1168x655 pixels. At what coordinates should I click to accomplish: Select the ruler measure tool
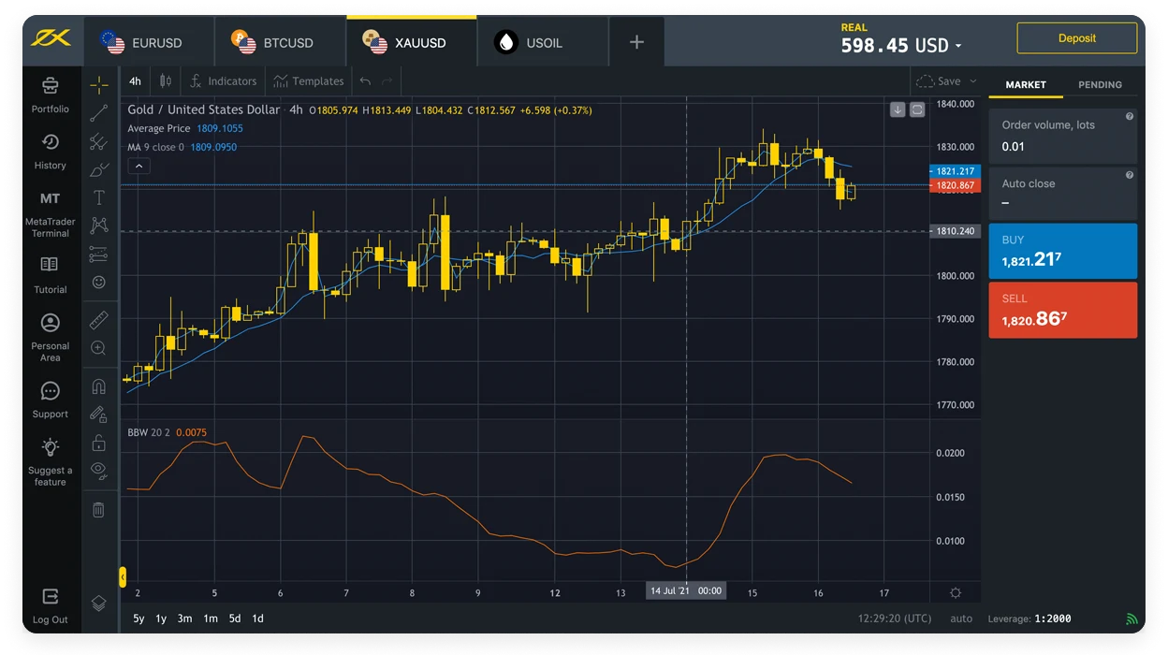[x=98, y=321]
